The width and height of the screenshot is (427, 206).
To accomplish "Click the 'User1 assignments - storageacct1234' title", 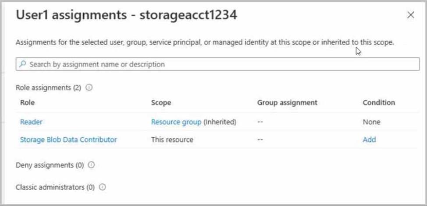I will pos(127,15).
